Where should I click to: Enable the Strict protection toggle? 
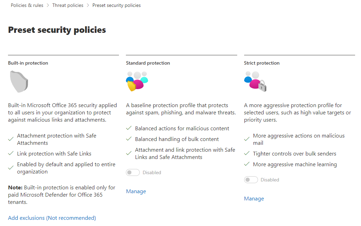pos(251,180)
